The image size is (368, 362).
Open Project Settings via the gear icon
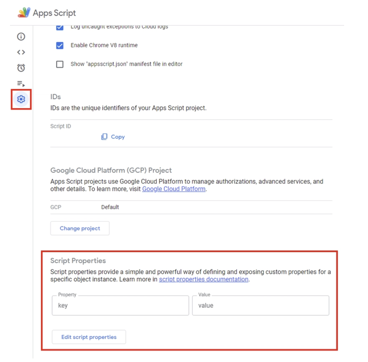pyautogui.click(x=21, y=99)
